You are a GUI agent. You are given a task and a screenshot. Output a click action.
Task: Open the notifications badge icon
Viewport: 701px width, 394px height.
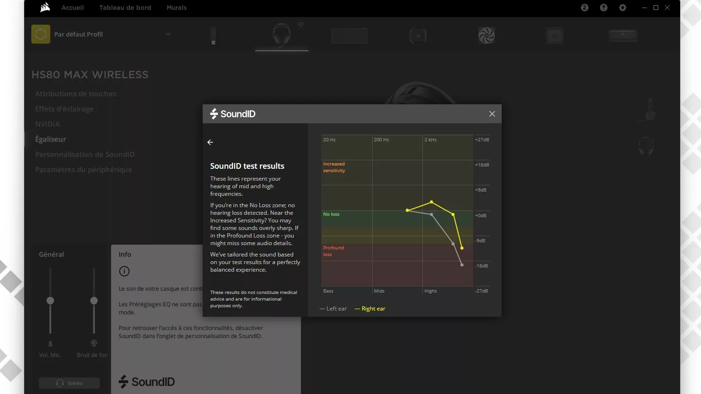[x=585, y=8]
